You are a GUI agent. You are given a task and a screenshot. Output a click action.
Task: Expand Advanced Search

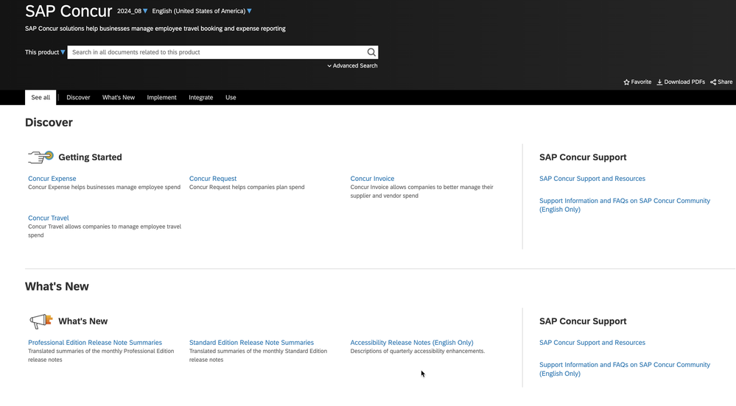[352, 65]
